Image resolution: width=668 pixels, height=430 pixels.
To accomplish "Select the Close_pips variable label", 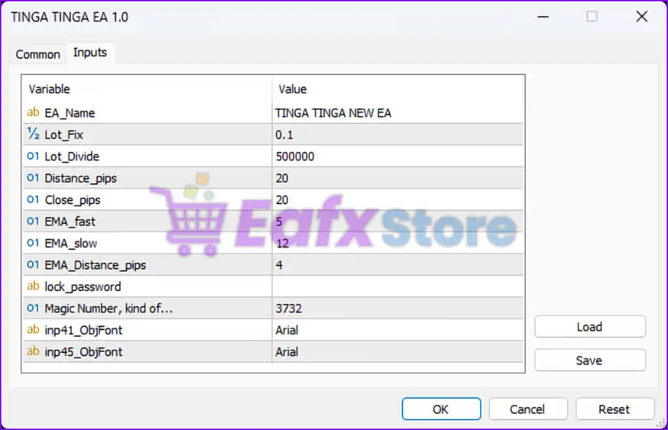I will [x=72, y=200].
